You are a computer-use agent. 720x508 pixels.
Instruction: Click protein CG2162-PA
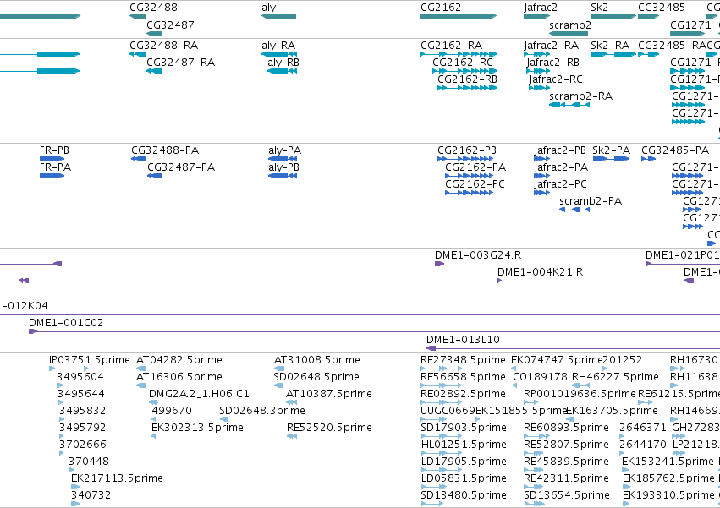[475, 167]
